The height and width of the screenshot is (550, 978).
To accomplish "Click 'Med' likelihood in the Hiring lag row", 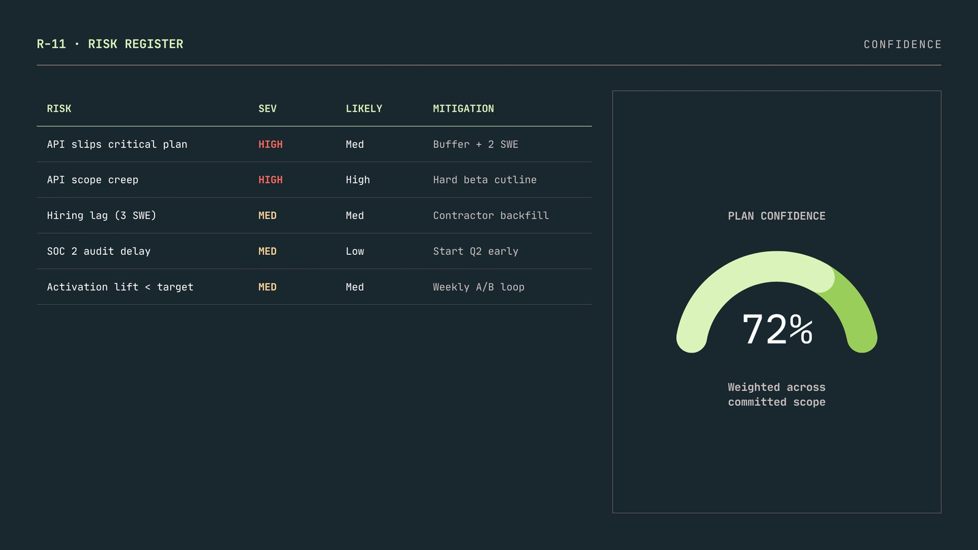I will click(x=355, y=215).
